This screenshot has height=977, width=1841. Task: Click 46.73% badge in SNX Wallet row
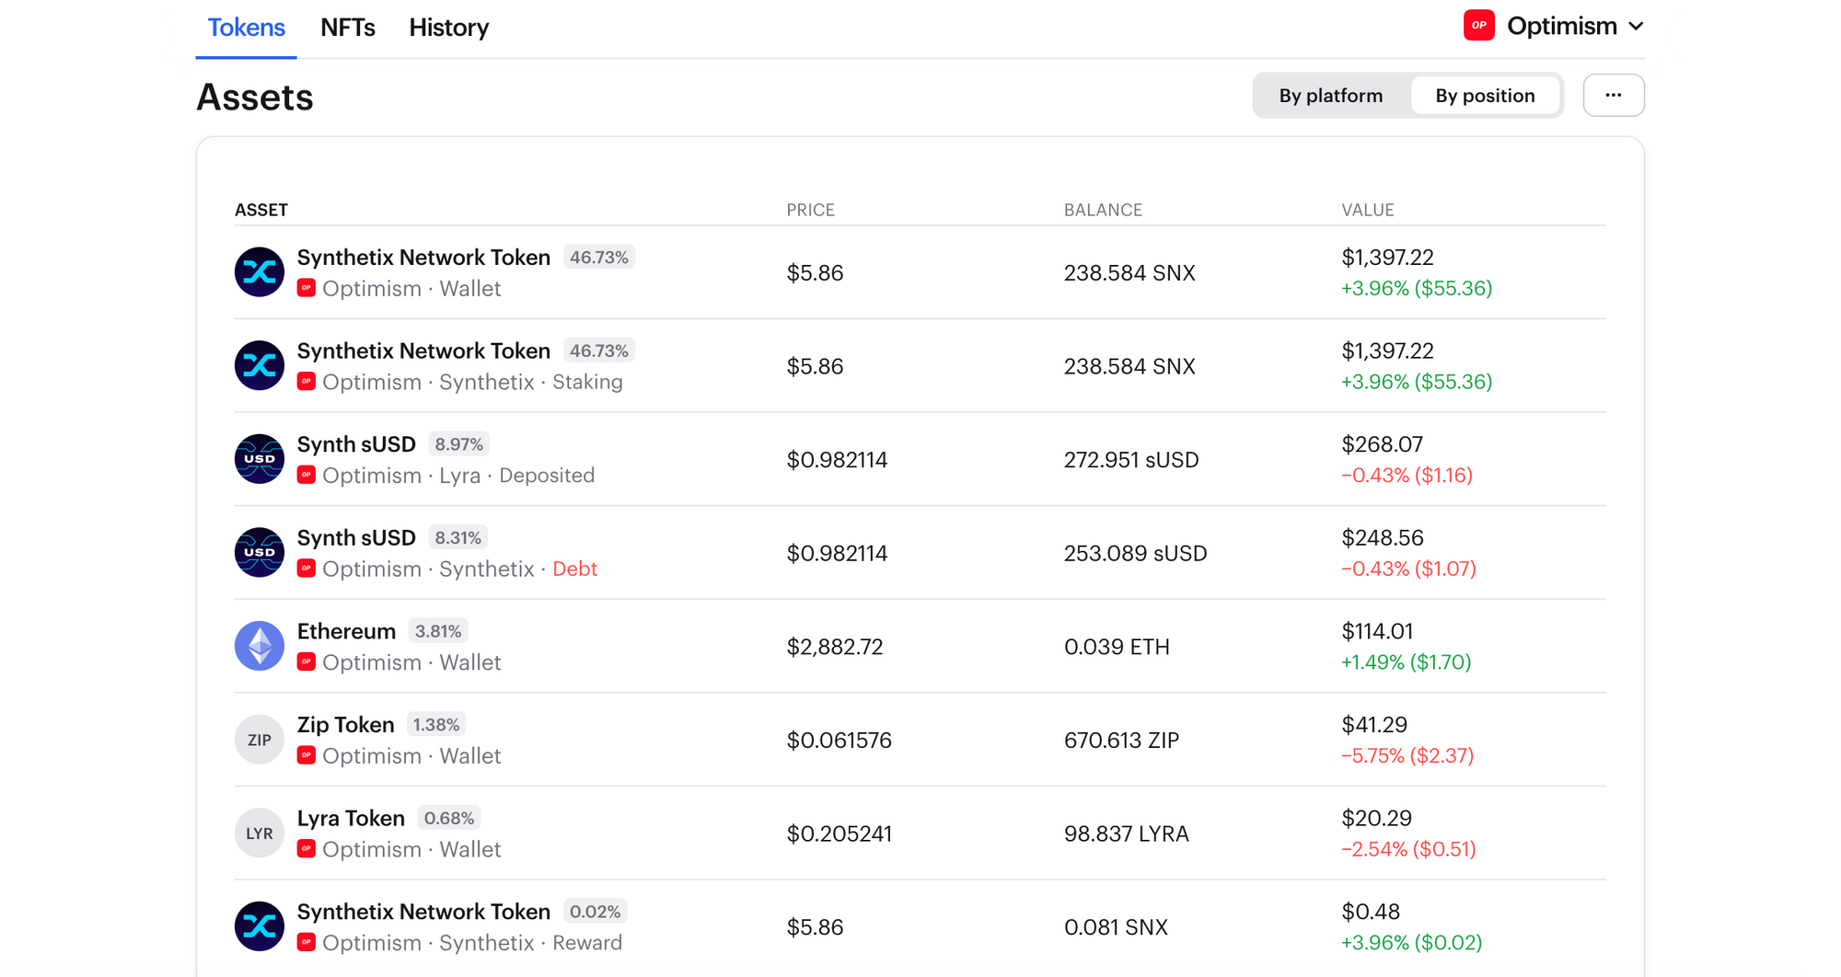(x=598, y=258)
